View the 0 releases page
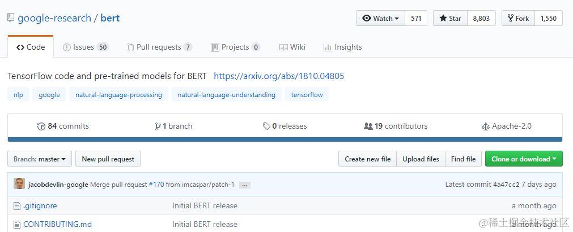 tap(285, 126)
